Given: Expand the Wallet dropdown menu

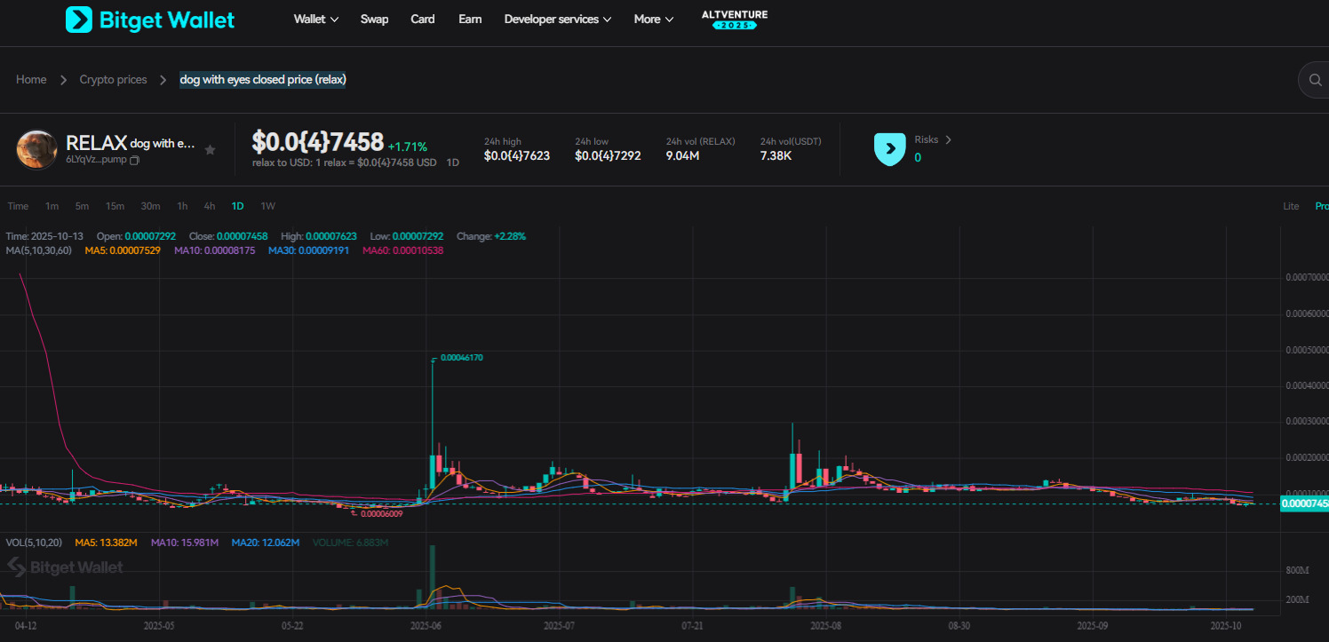Looking at the screenshot, I should click(315, 20).
